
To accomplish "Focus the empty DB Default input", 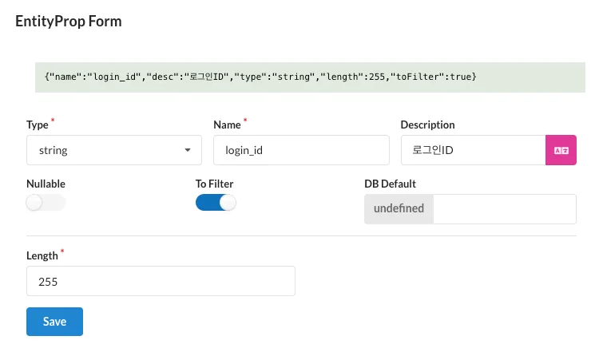I will click(x=504, y=209).
